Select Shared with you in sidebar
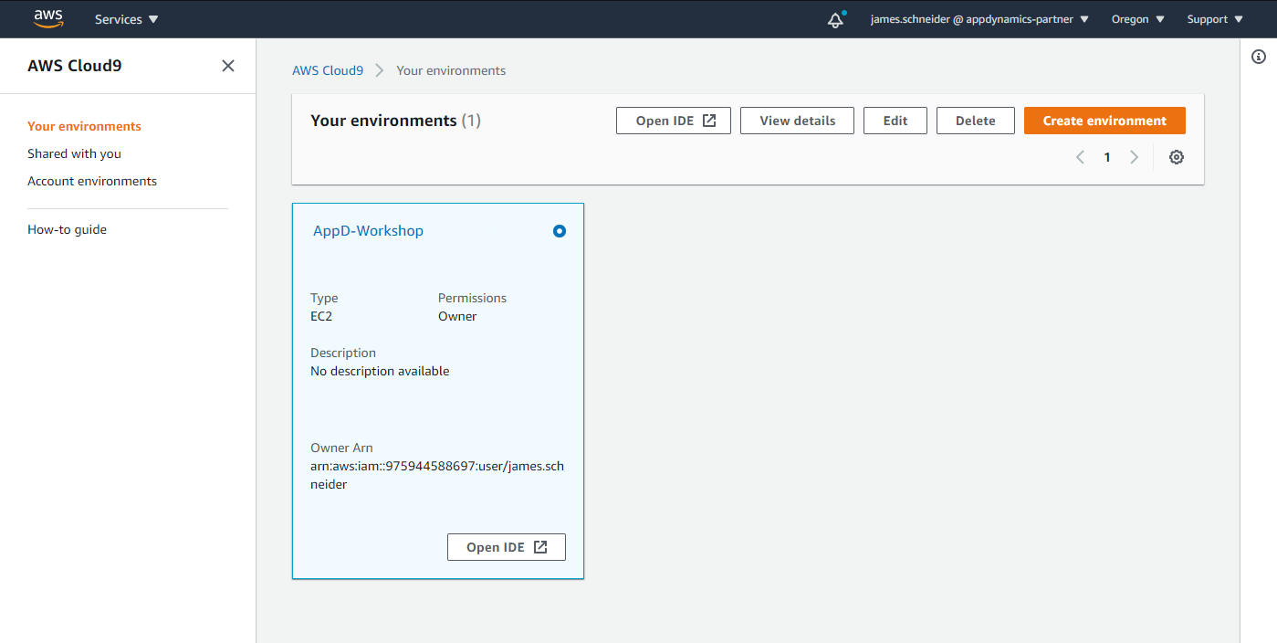 coord(74,153)
